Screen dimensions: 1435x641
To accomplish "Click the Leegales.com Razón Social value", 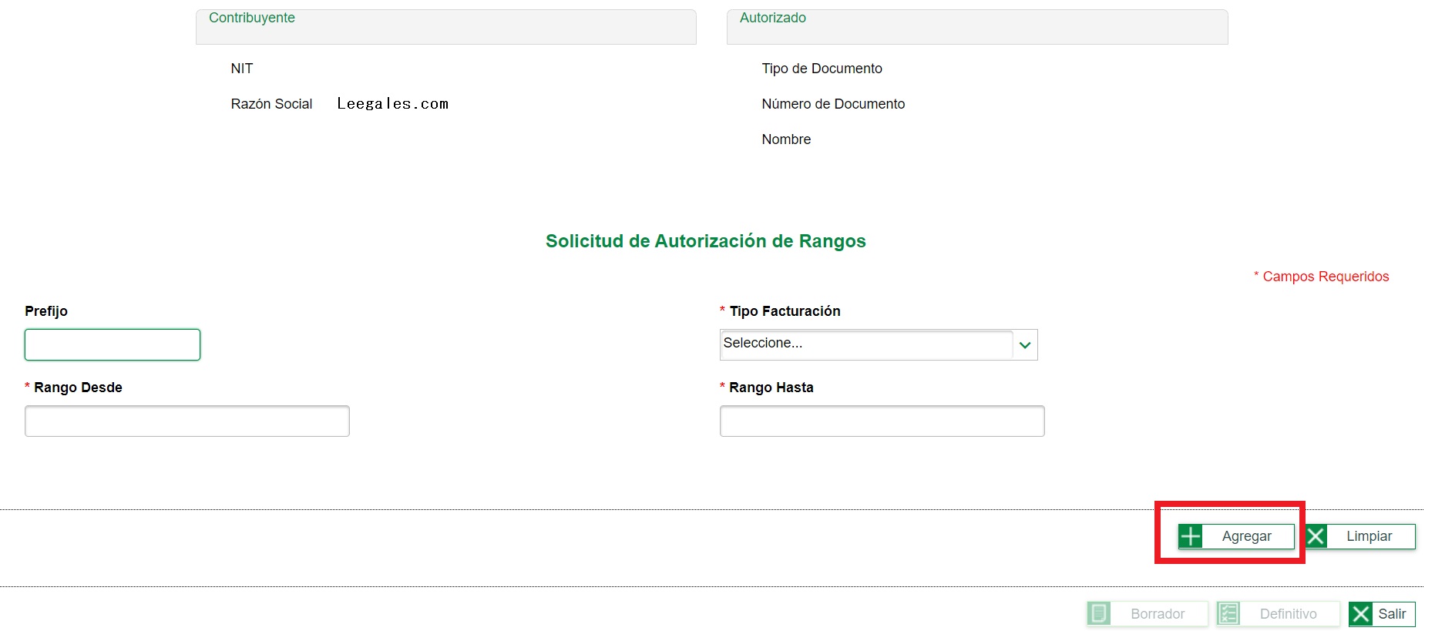I will (x=392, y=104).
